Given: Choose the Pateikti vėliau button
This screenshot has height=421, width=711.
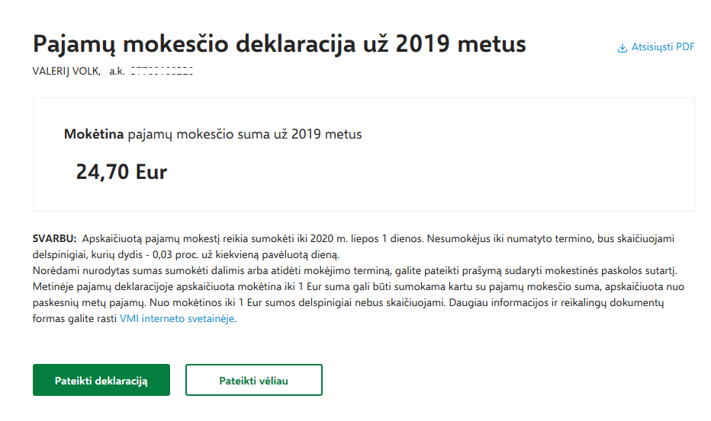Looking at the screenshot, I should pos(253,380).
